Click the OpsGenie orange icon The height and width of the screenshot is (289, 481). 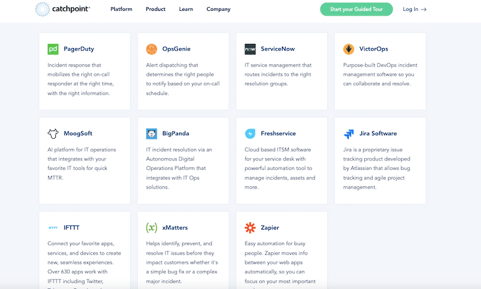tap(152, 49)
